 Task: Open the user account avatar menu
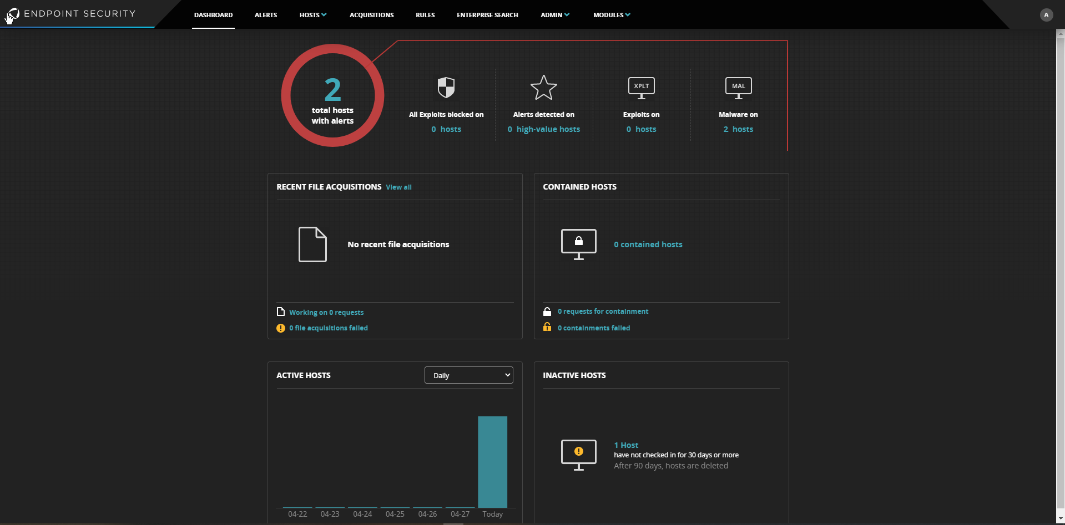tap(1046, 15)
